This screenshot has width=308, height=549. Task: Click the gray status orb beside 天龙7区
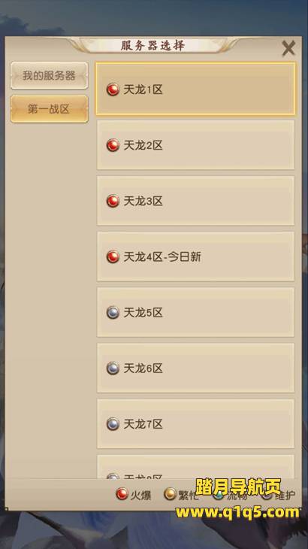click(113, 424)
